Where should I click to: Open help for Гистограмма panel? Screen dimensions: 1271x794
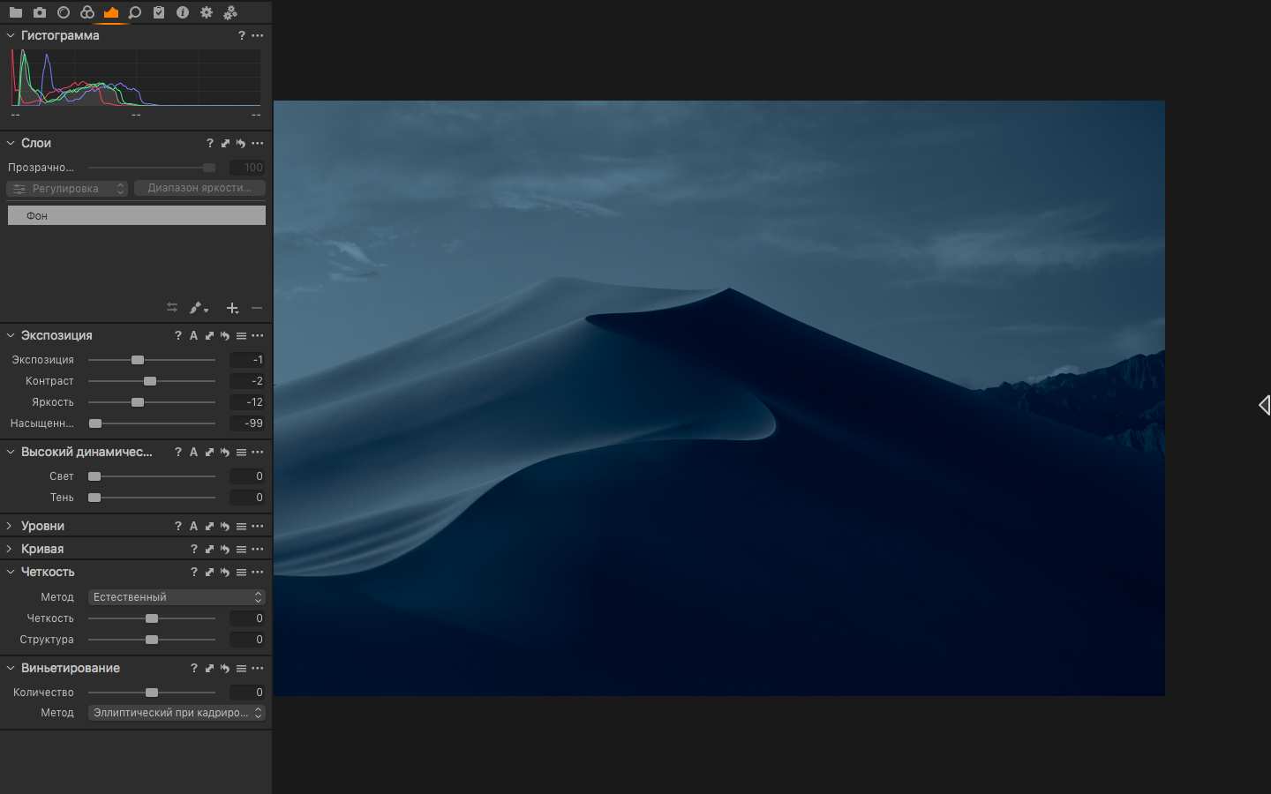241,36
